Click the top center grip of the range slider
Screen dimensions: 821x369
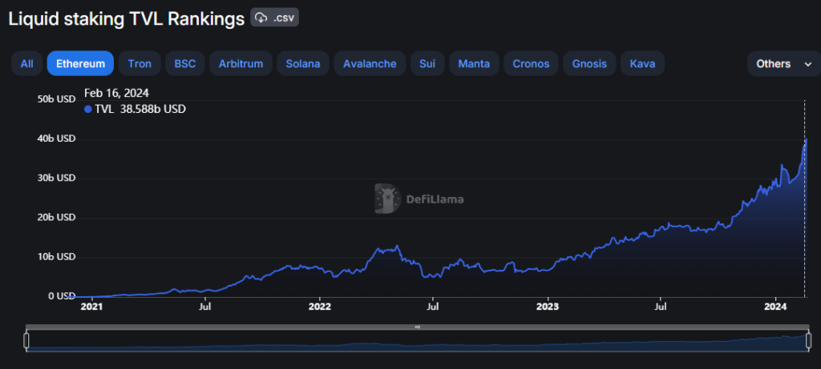(417, 327)
